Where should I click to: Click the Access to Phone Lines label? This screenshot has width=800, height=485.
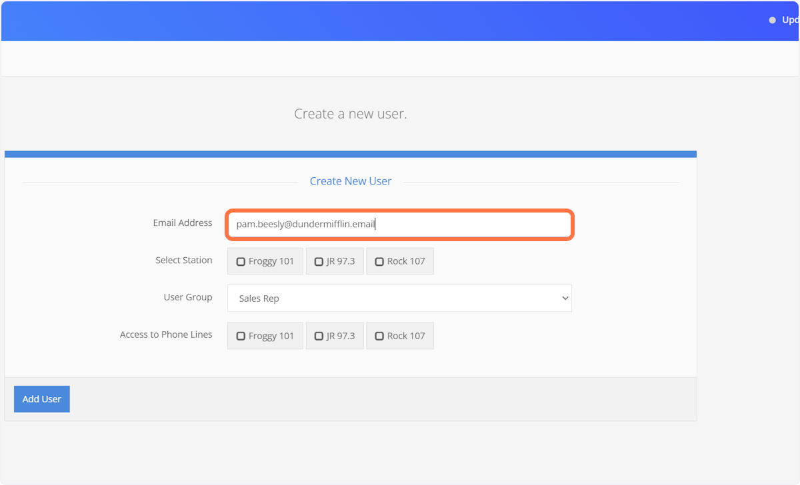166,334
